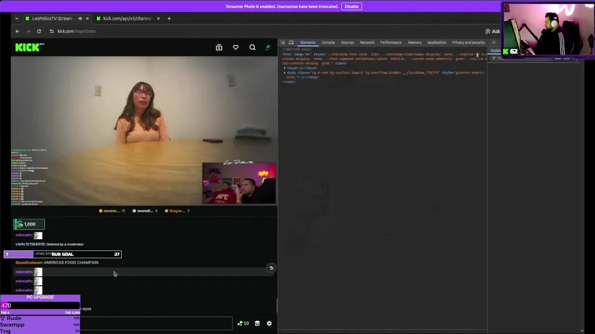Open the browser tab list dropdown
This screenshot has height=334, width=595.
pos(17,19)
